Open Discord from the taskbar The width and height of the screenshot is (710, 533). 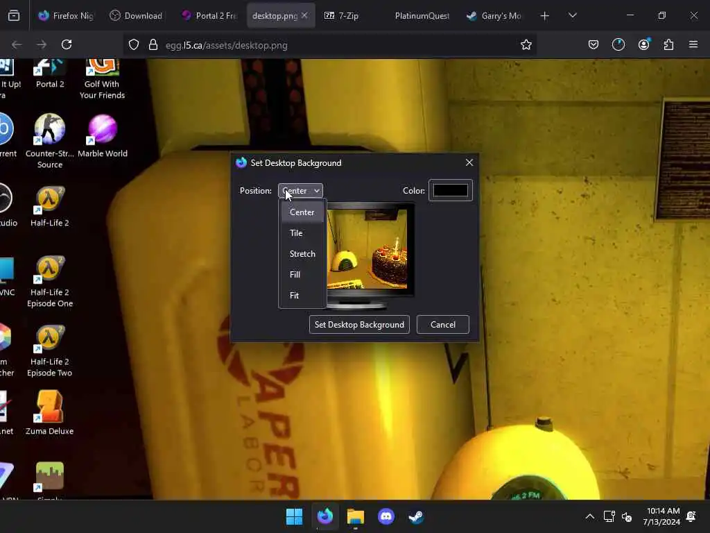(x=386, y=516)
